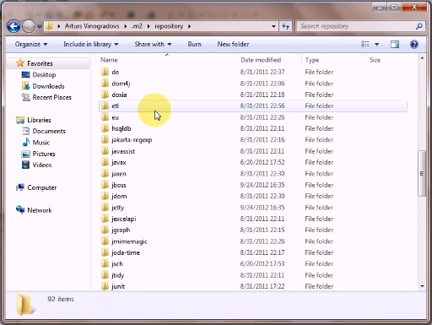Viewport: 432px width, 325px height.
Task: Click the eu folder icon
Action: click(105, 117)
